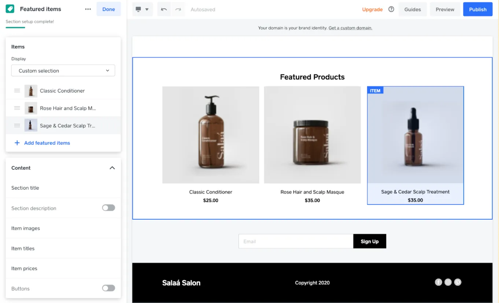499x303 pixels.
Task: Open the Custom selection display dropdown
Action: pos(63,70)
